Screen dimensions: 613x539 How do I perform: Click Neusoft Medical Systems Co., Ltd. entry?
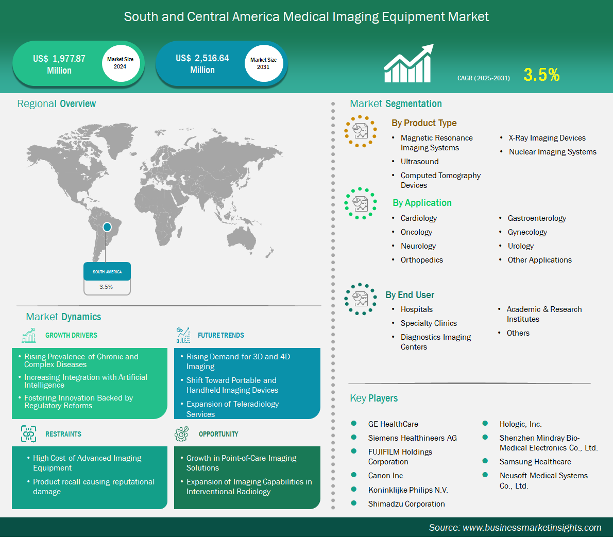(x=543, y=480)
